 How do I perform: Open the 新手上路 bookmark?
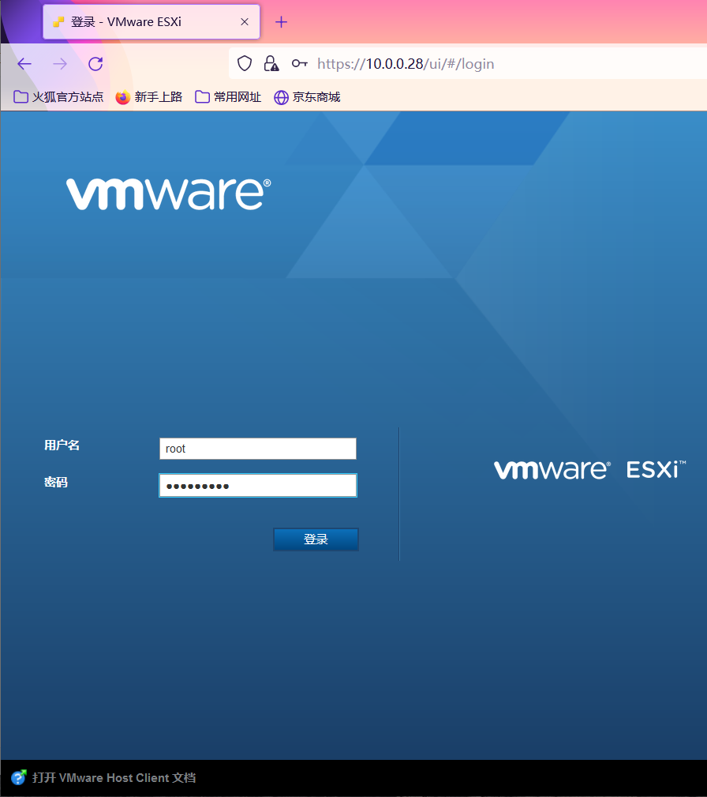pyautogui.click(x=149, y=96)
